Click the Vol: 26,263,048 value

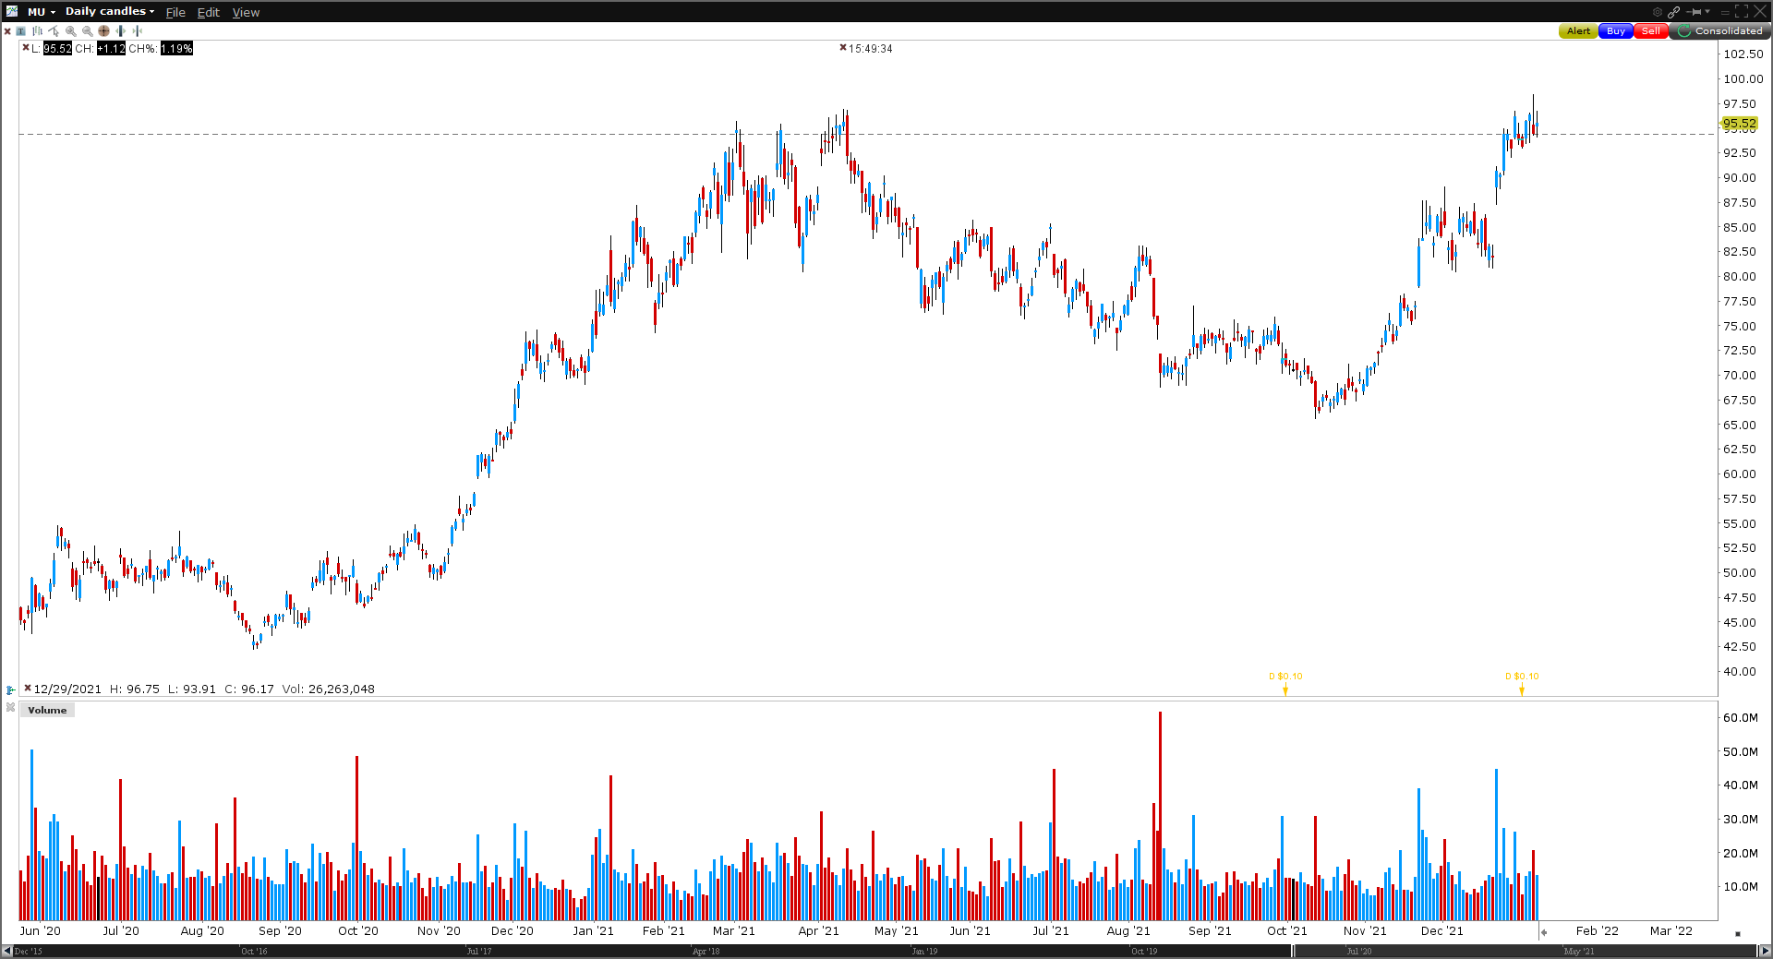328,689
